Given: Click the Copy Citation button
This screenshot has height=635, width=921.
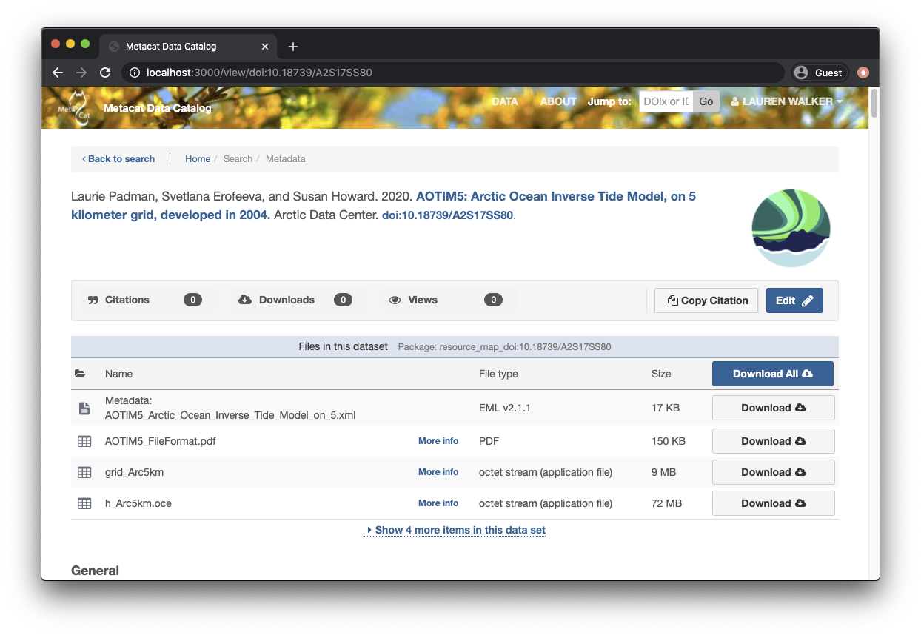Looking at the screenshot, I should pyautogui.click(x=706, y=300).
